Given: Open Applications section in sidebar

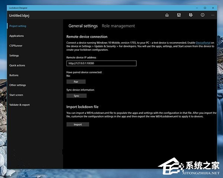Looking at the screenshot, I should tap(16, 36).
